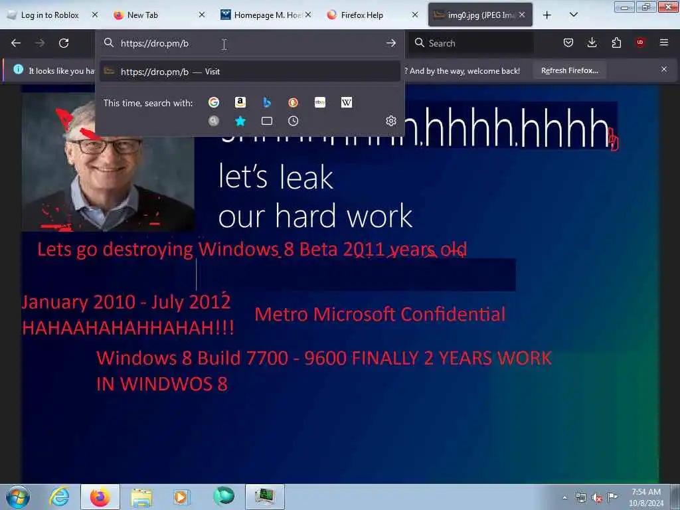Image resolution: width=680 pixels, height=510 pixels.
Task: Go to the typed URL via the address bar arrow
Action: click(x=390, y=43)
